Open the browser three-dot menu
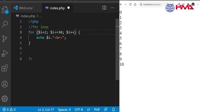 click(x=198, y=4)
